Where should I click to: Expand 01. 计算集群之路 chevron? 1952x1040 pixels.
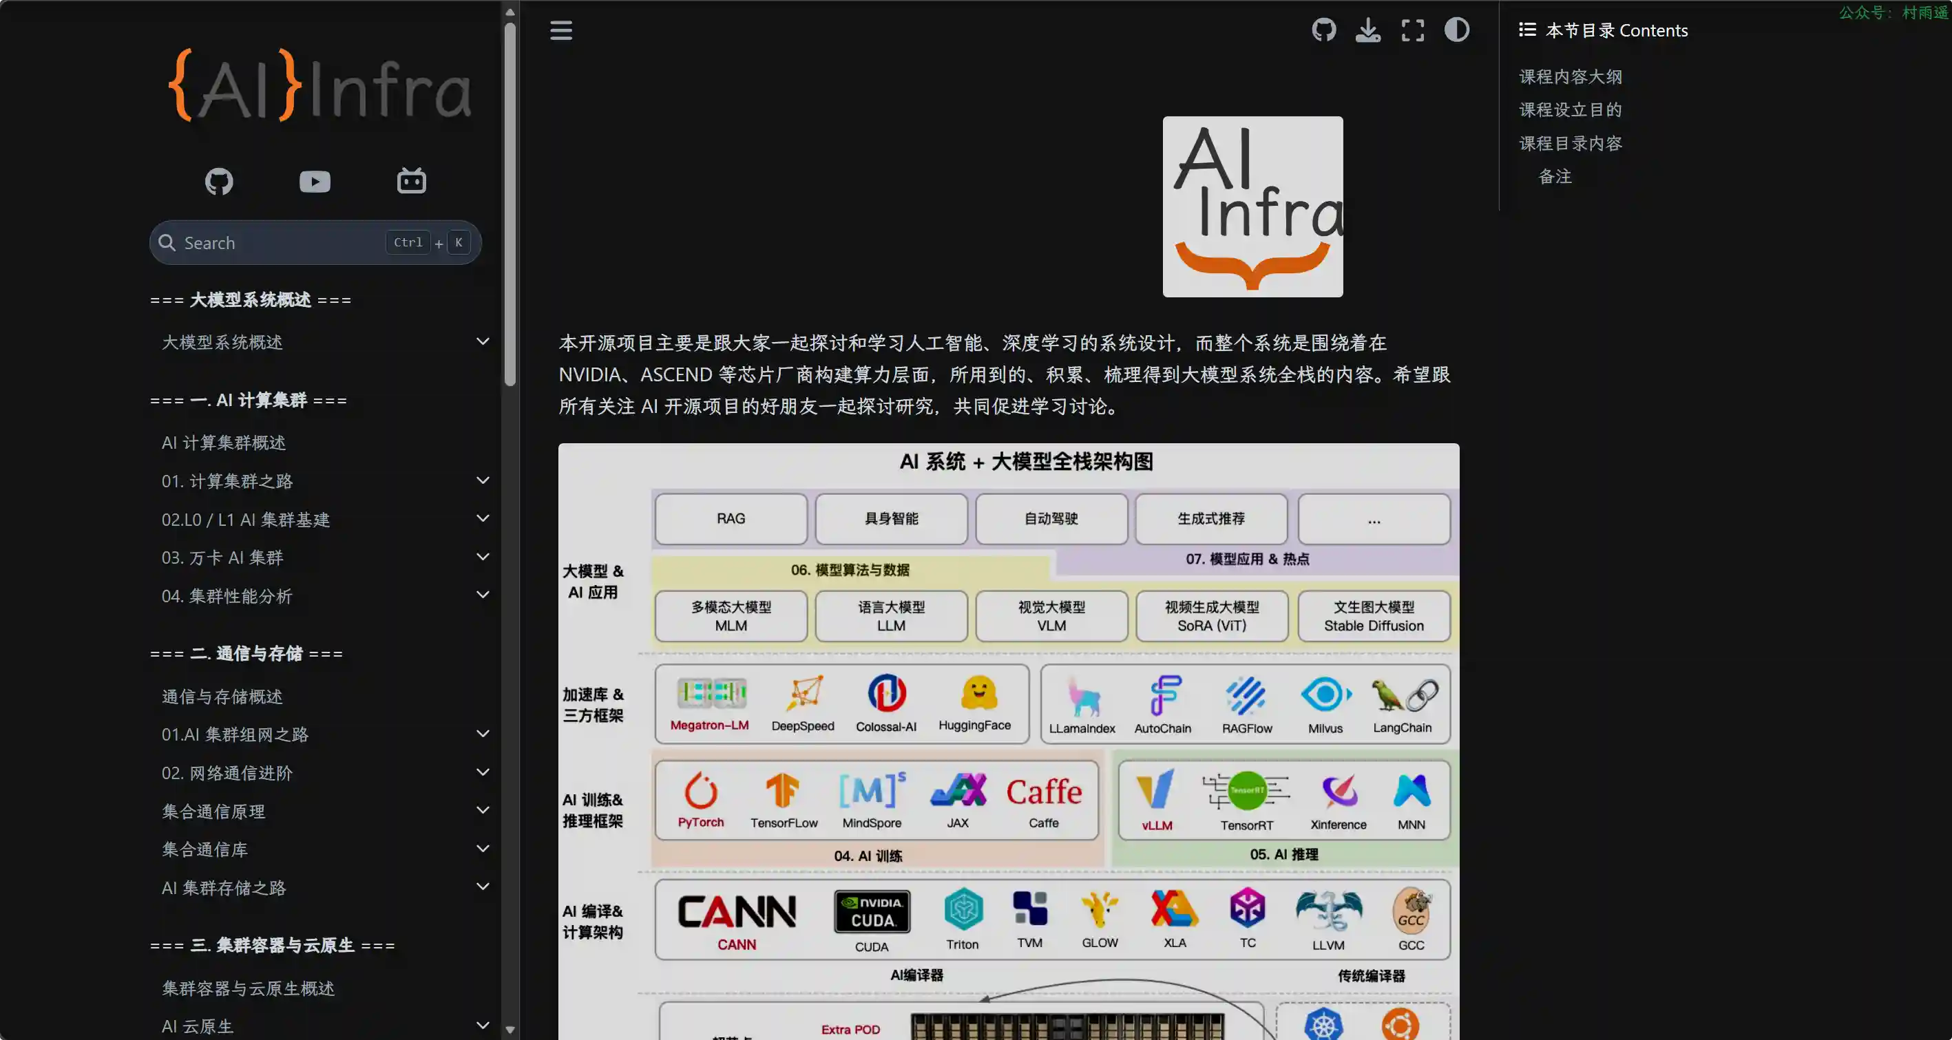[x=483, y=480]
